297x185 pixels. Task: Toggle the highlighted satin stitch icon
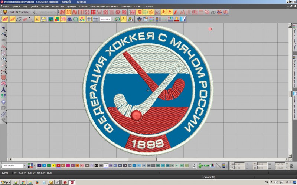coord(68,12)
